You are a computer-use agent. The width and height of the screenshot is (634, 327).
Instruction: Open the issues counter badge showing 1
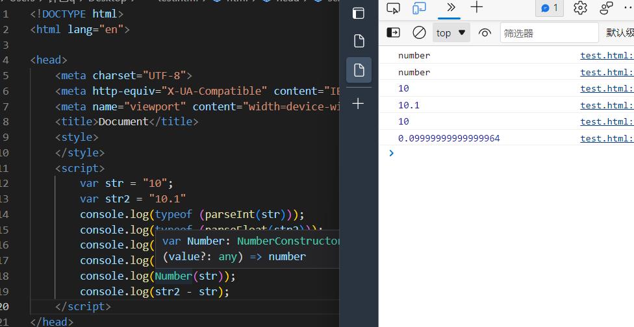click(x=549, y=8)
